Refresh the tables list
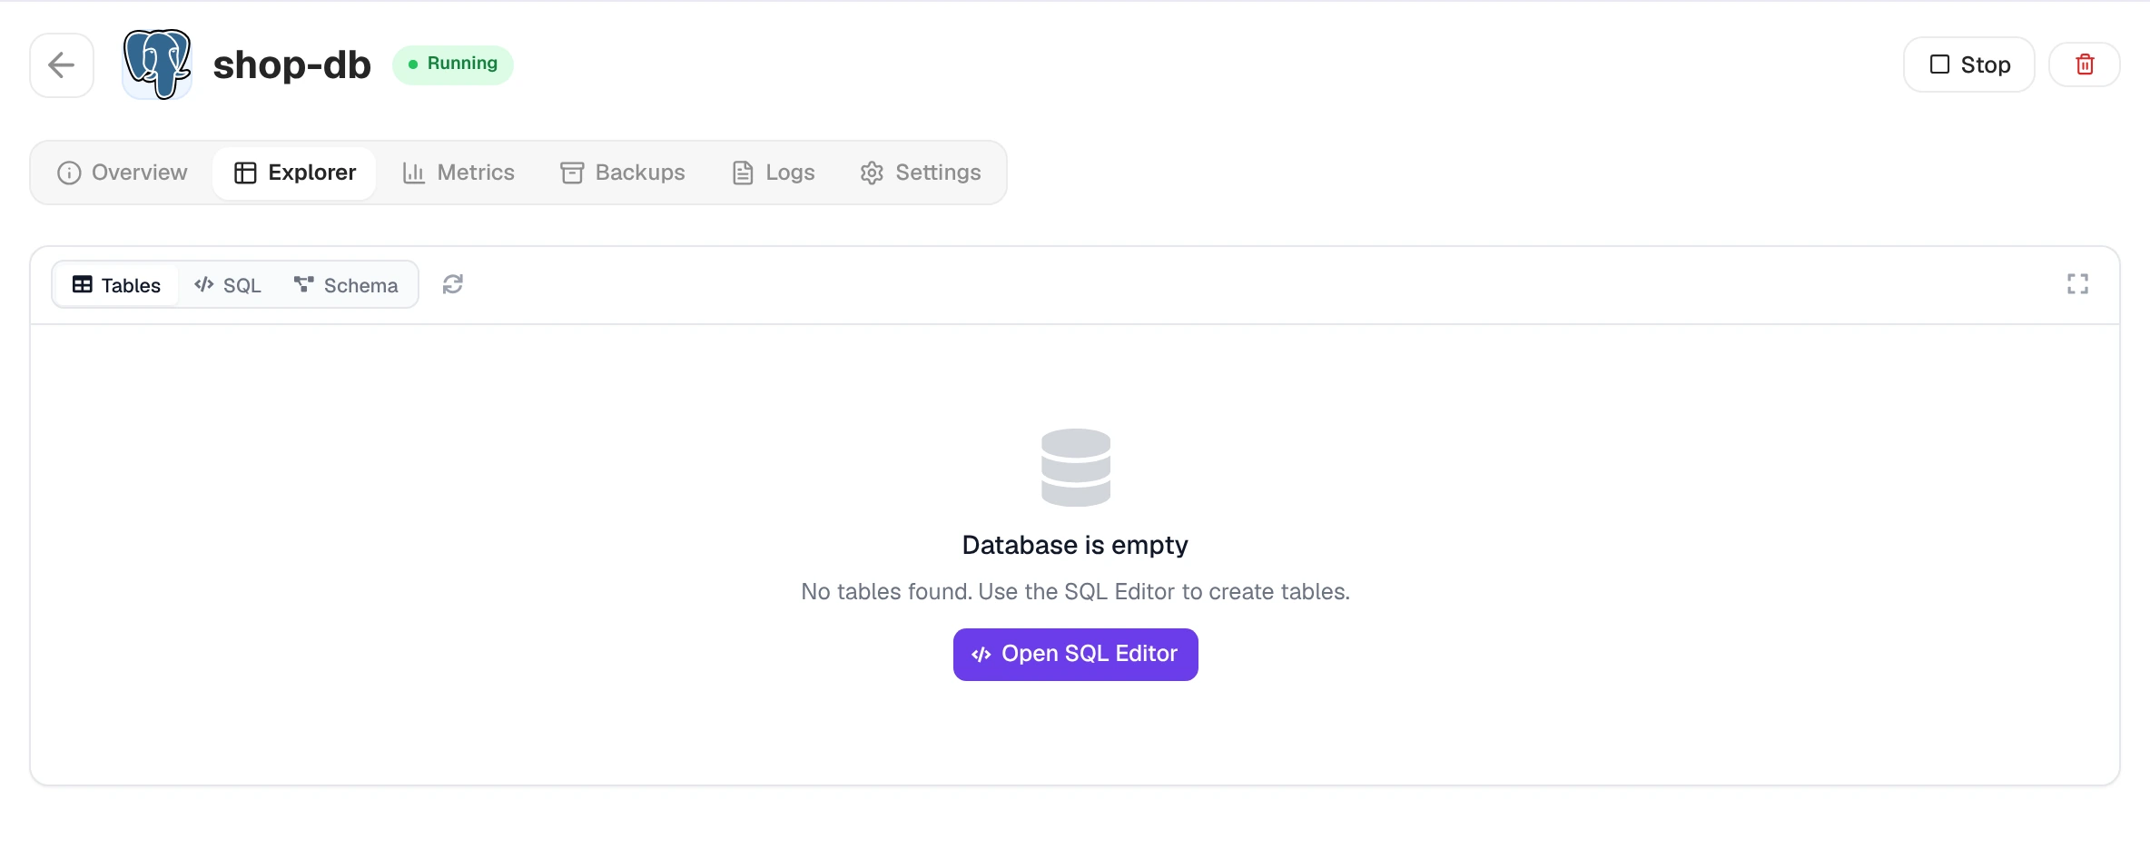Viewport: 2150px width, 859px height. tap(452, 285)
